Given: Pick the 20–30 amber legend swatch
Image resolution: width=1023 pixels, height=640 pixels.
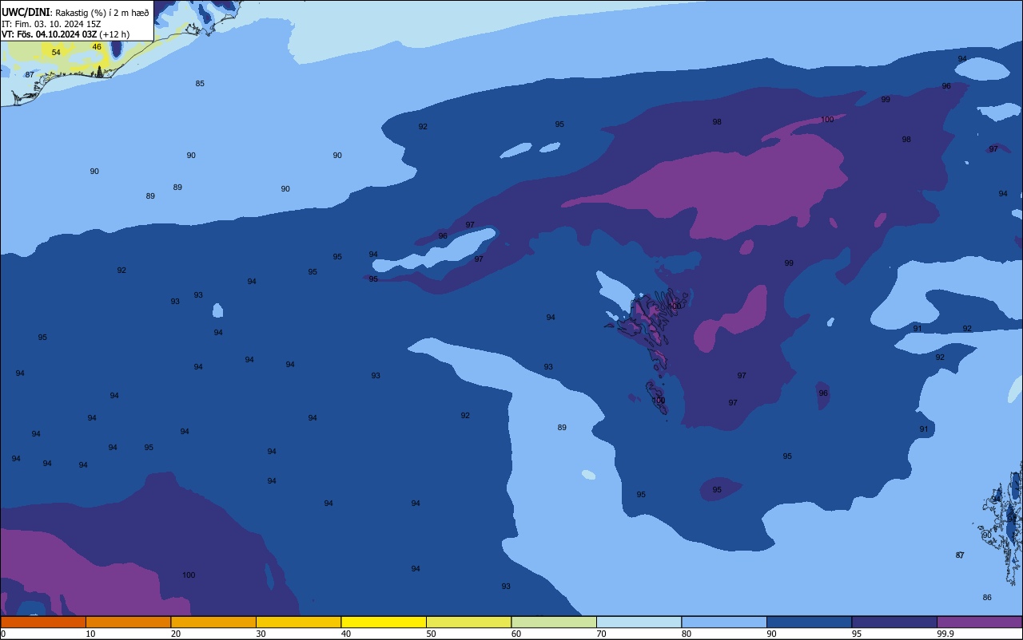Looking at the screenshot, I should click(213, 622).
